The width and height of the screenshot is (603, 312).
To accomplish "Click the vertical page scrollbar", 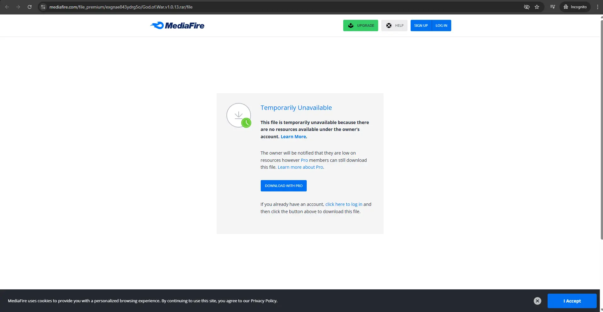I will (x=601, y=129).
